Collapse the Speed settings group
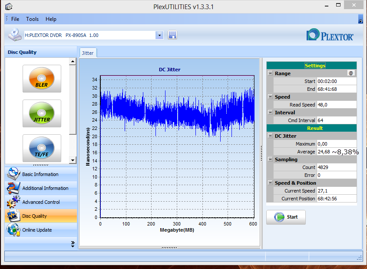 point(270,96)
